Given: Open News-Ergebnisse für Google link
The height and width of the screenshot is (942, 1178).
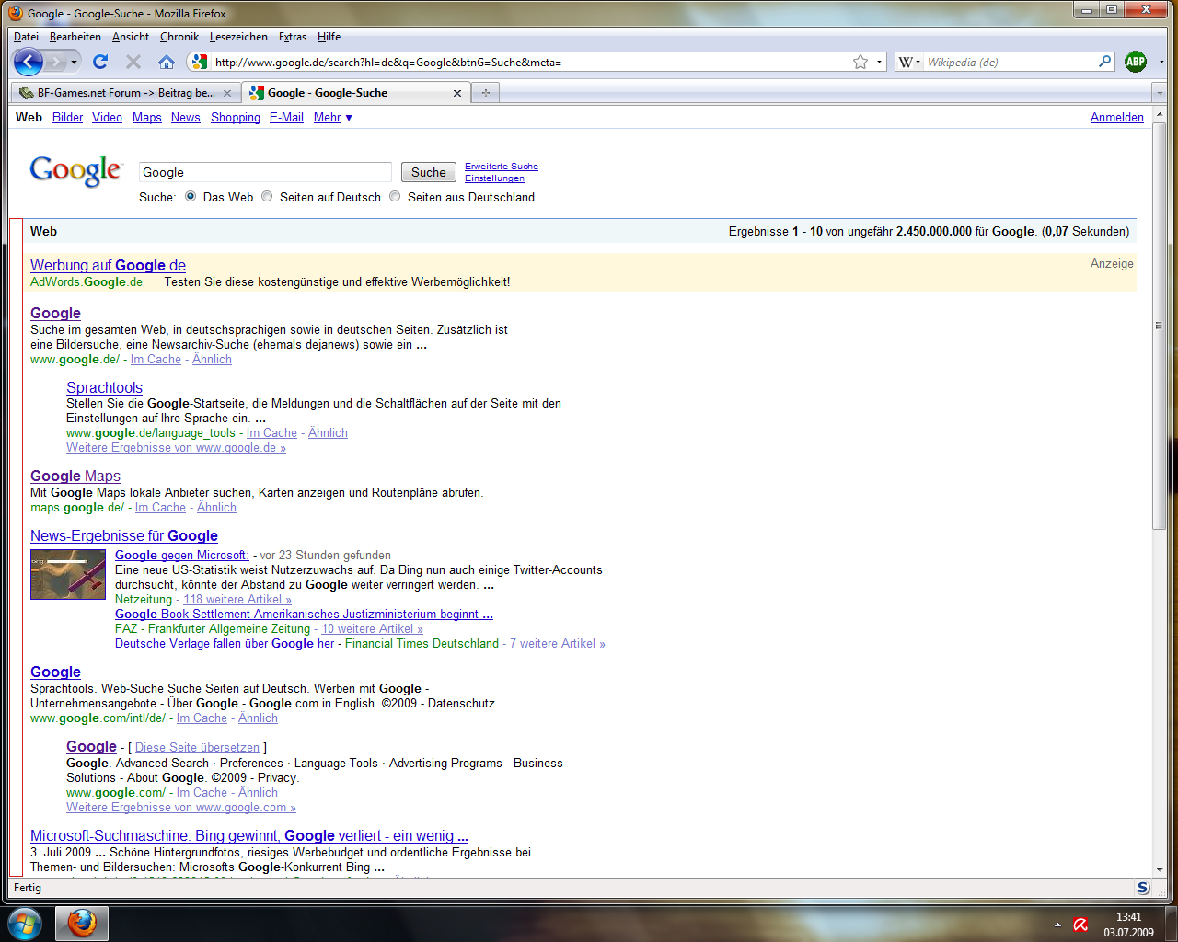Looking at the screenshot, I should pos(124,535).
